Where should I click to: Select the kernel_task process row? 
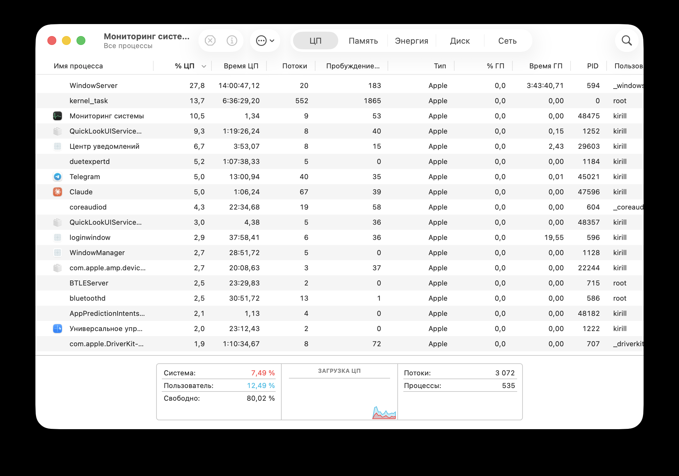(89, 101)
